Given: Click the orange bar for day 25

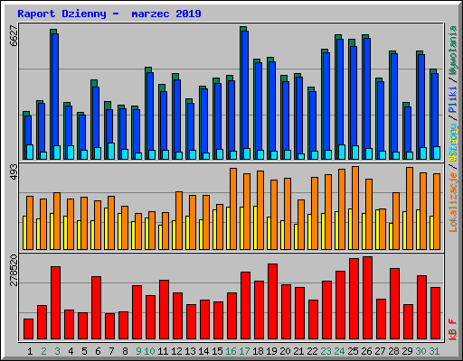Looking at the screenshot, I should [355, 208].
